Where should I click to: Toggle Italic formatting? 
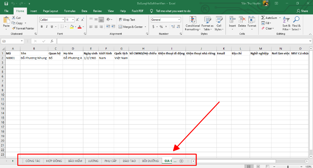tap(47, 27)
